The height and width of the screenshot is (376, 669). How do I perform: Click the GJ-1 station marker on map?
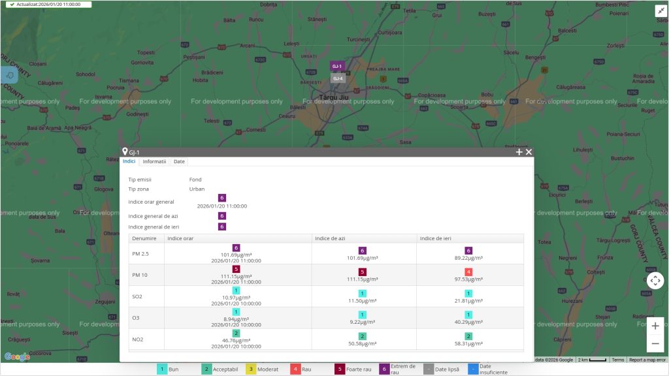point(336,66)
